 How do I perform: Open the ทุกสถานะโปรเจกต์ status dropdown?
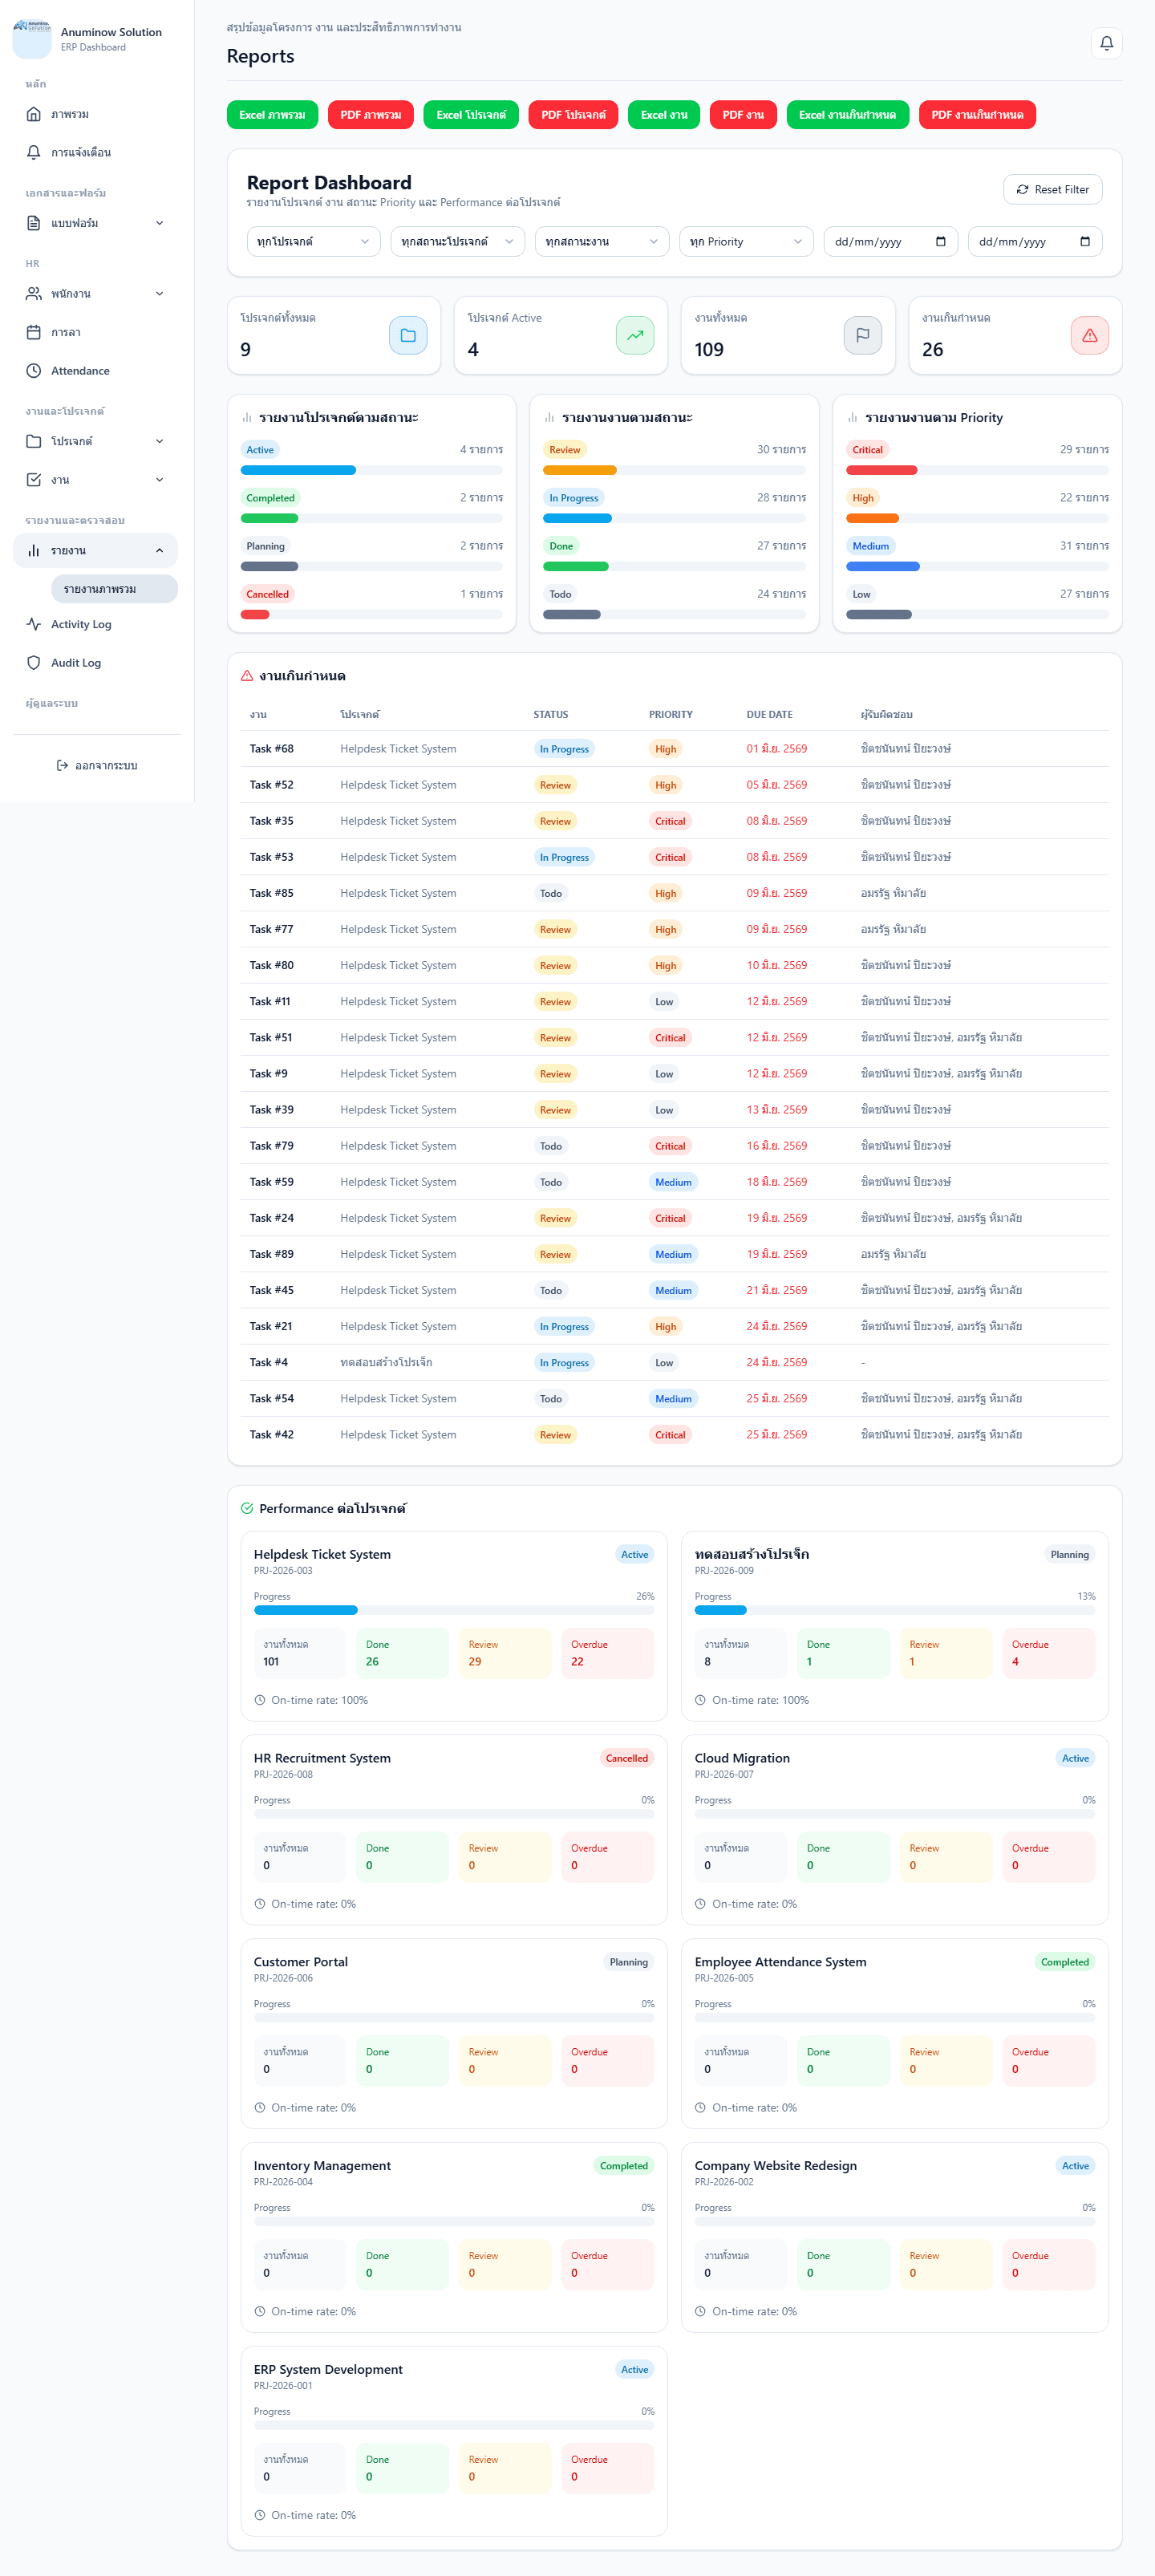[457, 242]
